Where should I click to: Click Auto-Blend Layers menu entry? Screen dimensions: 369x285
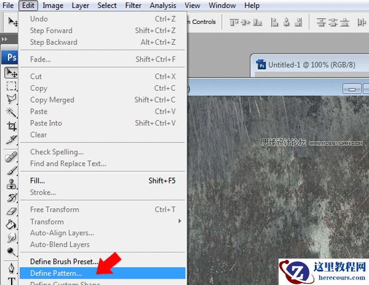(103, 244)
